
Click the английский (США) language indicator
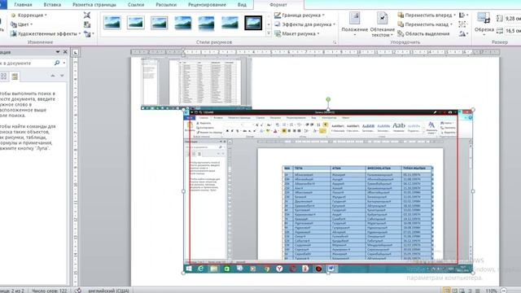click(x=108, y=291)
